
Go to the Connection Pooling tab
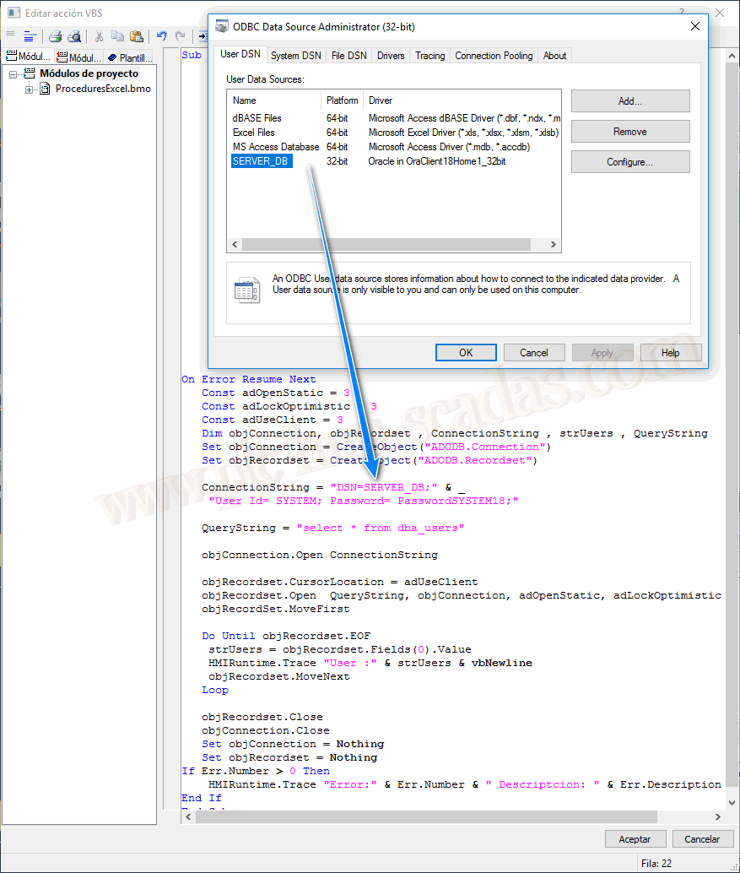[494, 56]
